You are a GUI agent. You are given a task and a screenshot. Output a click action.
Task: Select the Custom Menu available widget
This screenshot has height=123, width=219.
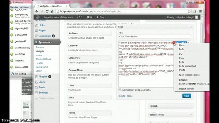(89, 70)
